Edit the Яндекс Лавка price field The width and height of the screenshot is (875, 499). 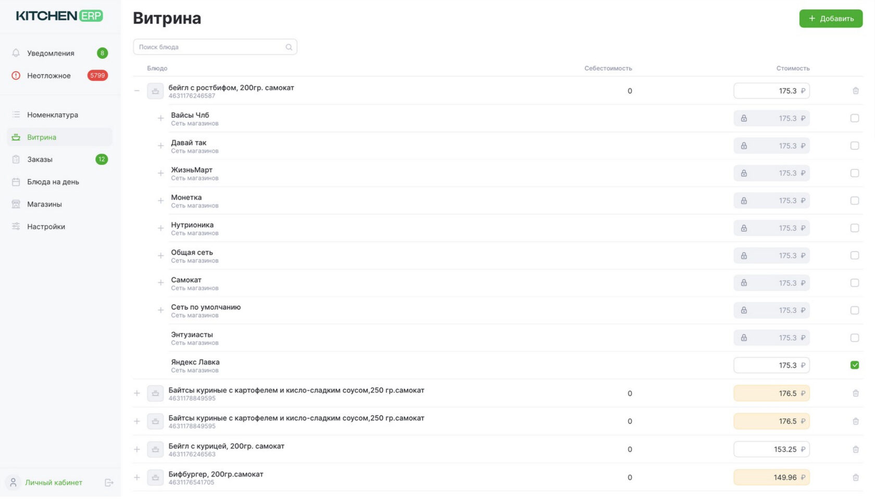point(771,365)
